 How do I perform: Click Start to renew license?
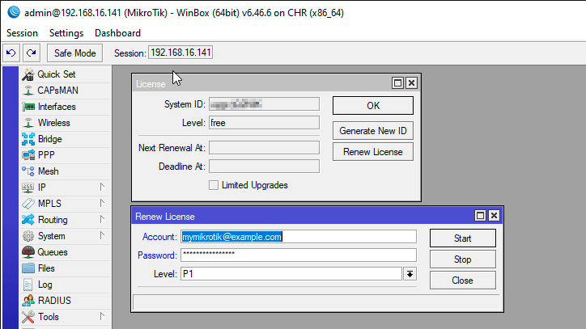pyautogui.click(x=463, y=238)
